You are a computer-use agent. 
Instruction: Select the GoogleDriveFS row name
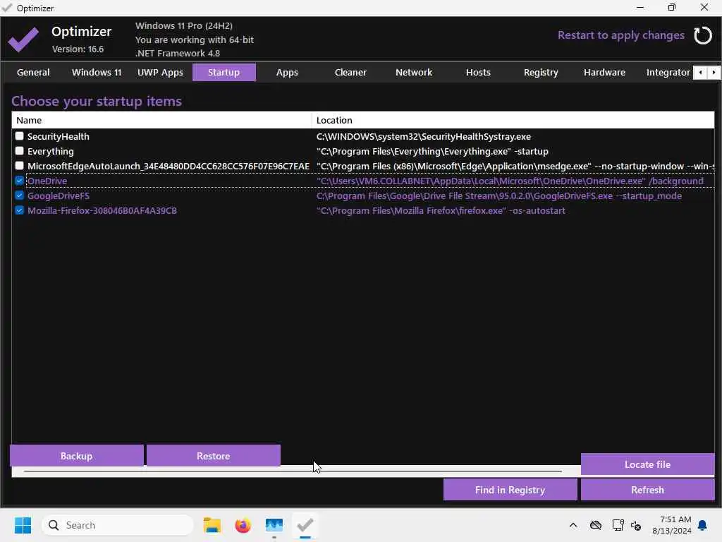click(x=59, y=195)
